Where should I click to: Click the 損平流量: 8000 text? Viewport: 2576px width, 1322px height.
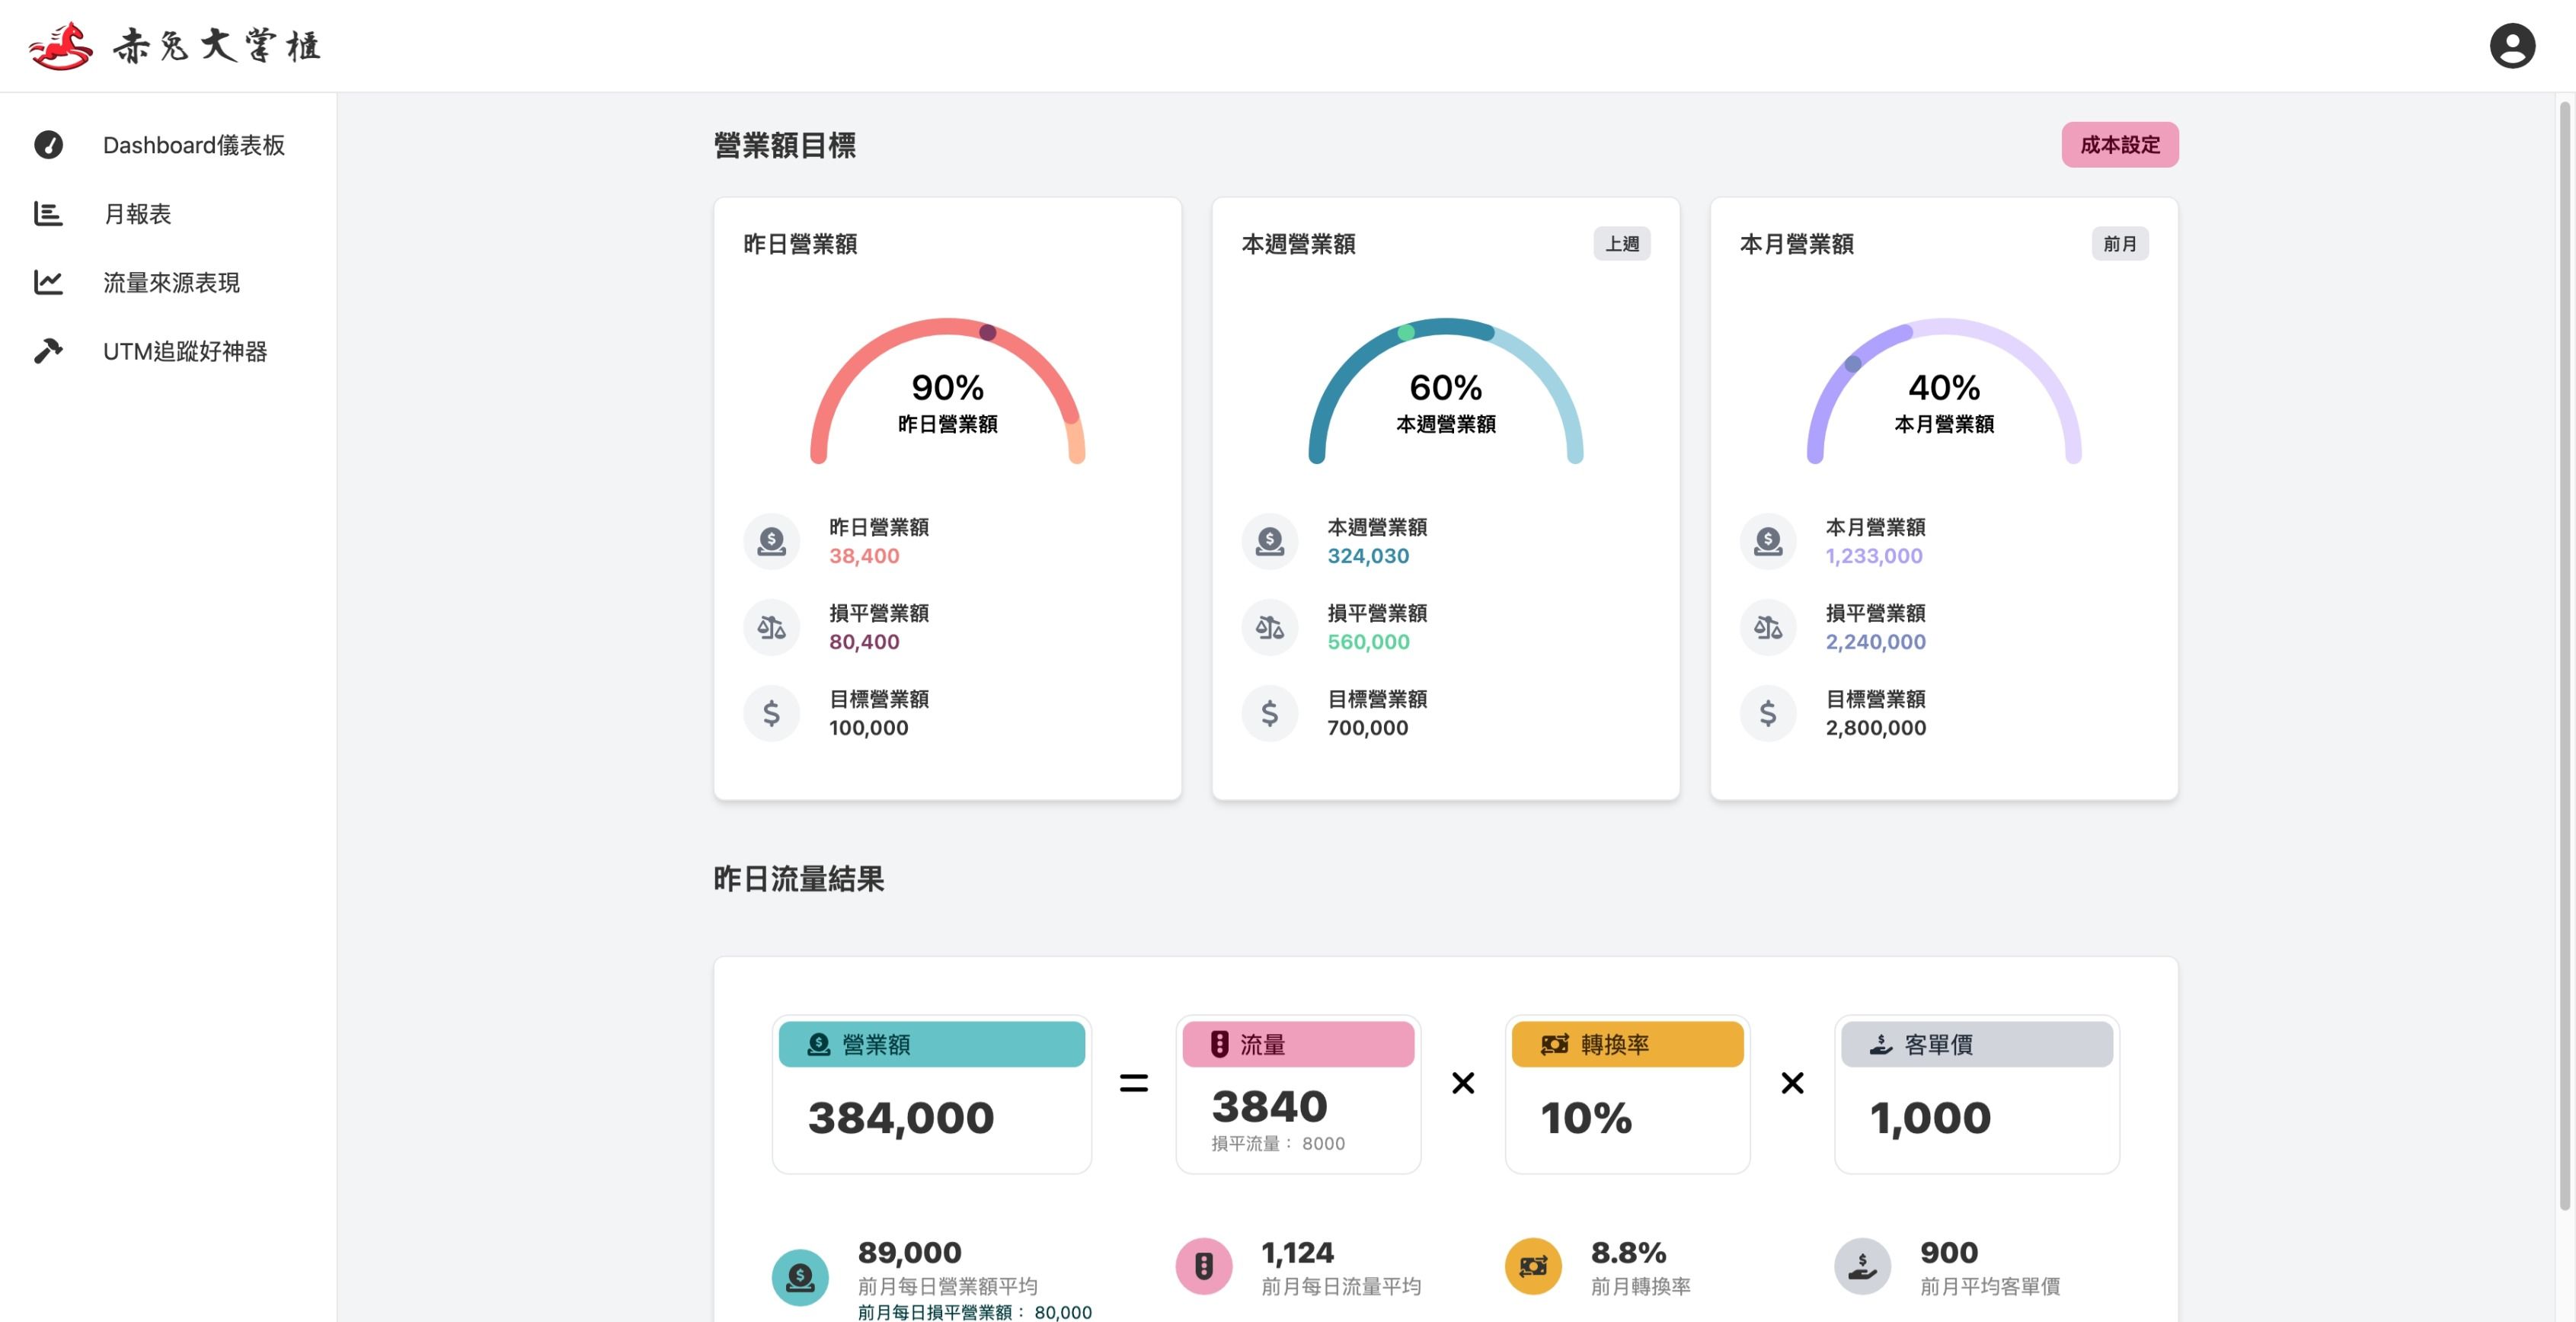click(1277, 1143)
